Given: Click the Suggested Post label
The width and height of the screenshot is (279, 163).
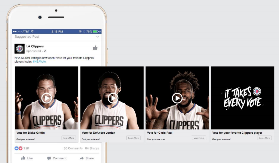Looking at the screenshot, I should (x=27, y=36).
